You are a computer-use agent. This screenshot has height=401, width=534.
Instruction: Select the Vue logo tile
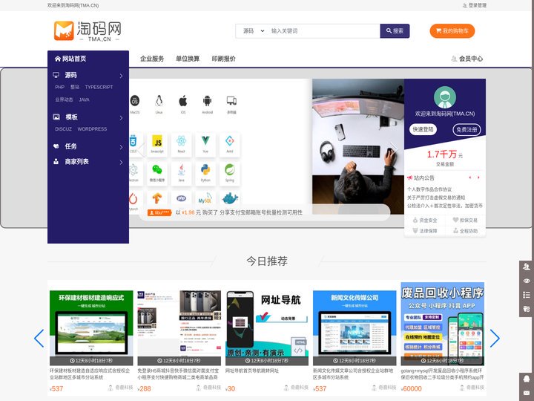205,143
